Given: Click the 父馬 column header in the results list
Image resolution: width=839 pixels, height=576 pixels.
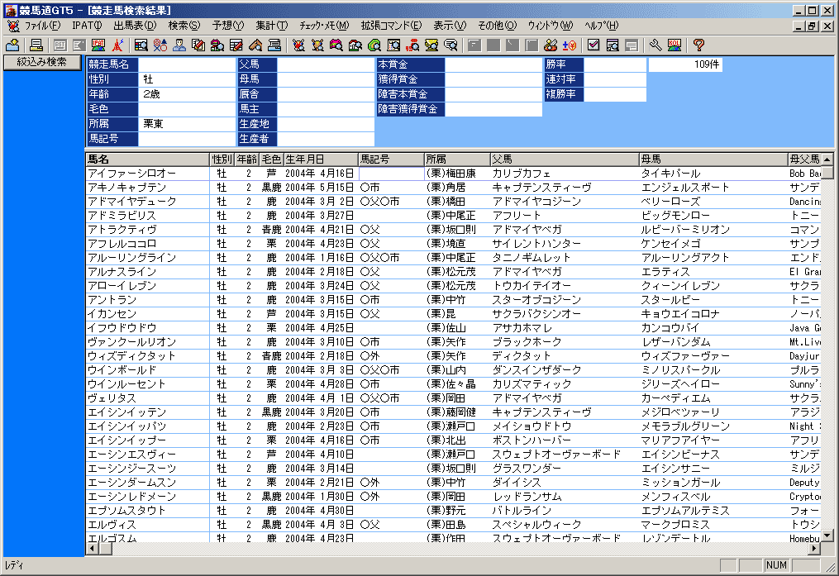Looking at the screenshot, I should pyautogui.click(x=562, y=159).
